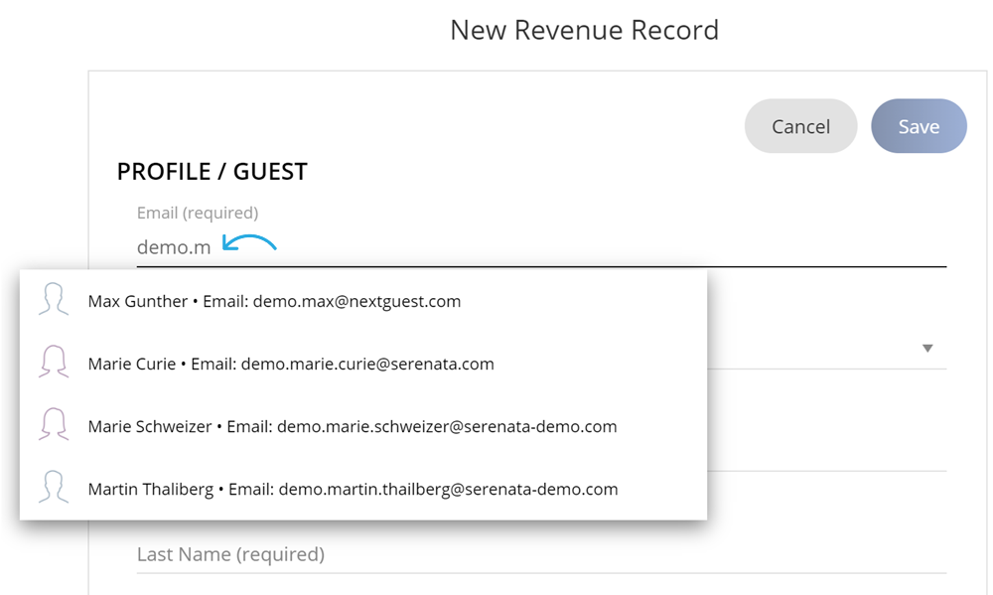This screenshot has width=993, height=595.
Task: Choose the demo.marie.curie@serenata.com suggestion
Action: [x=363, y=364]
